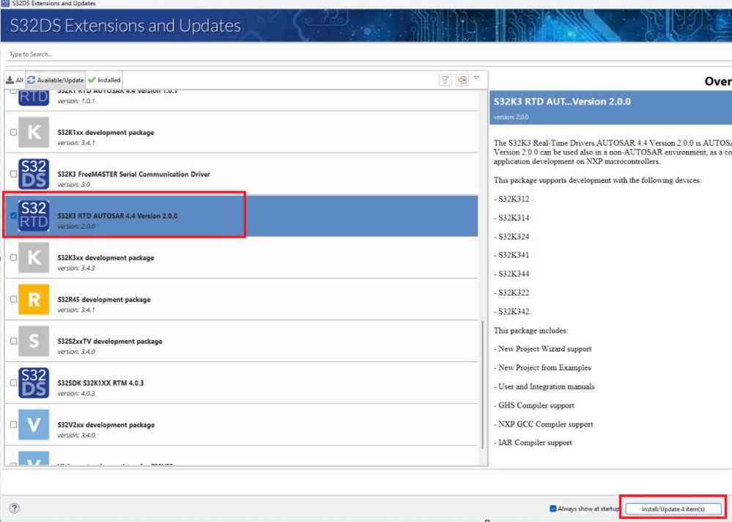This screenshot has width=732, height=522.
Task: Click version 3.0 under FreeMASTER driver
Action: coord(74,185)
